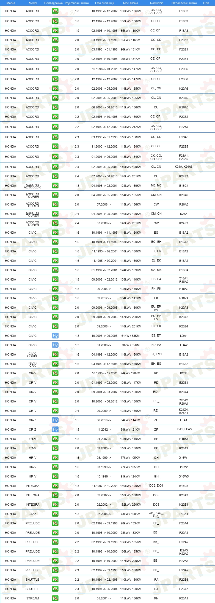The image size is (215, 603).
Task: Click the fuel icon in the Civic CRX row
Action: [x=55, y=364]
